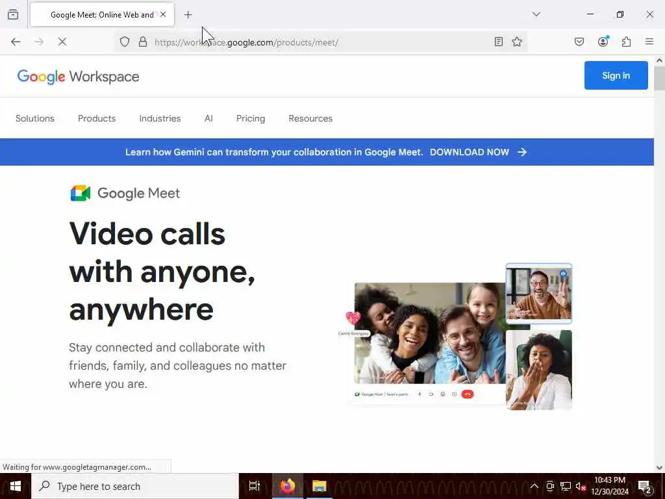Open a new tab with plus icon
665x499 pixels.
188,15
